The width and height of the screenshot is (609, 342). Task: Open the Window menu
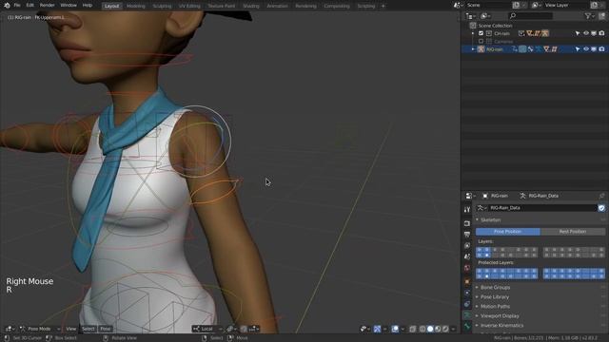[x=69, y=6]
